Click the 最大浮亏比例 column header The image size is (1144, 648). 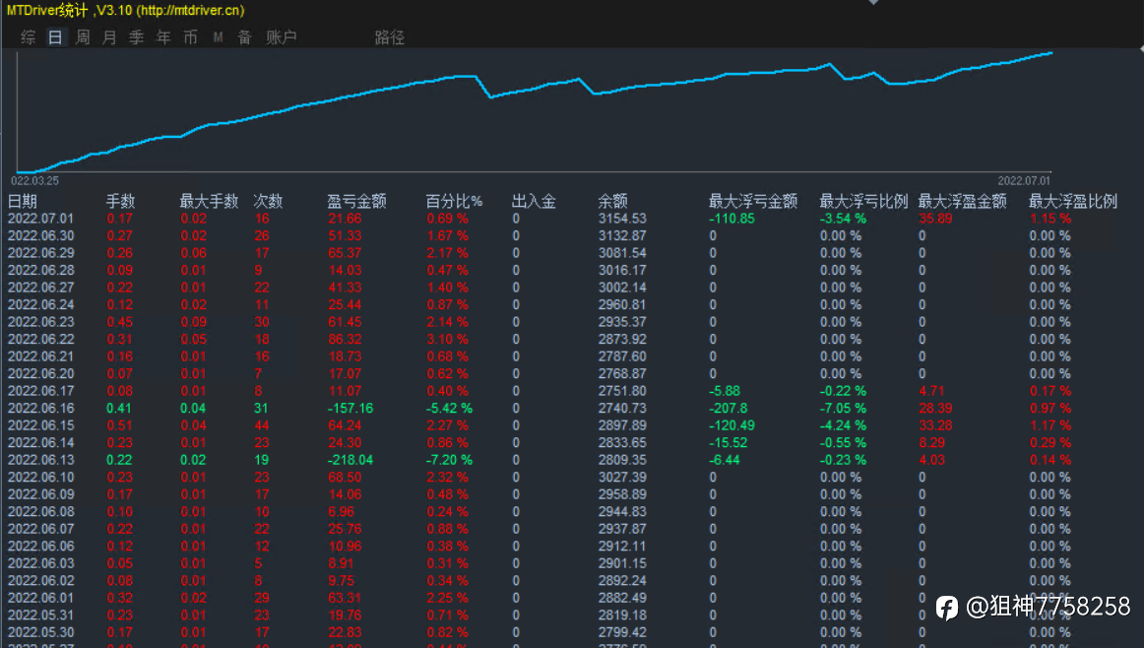[x=863, y=202]
